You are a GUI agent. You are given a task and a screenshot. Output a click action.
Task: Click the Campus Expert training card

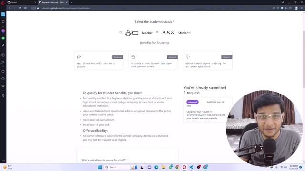208,61
